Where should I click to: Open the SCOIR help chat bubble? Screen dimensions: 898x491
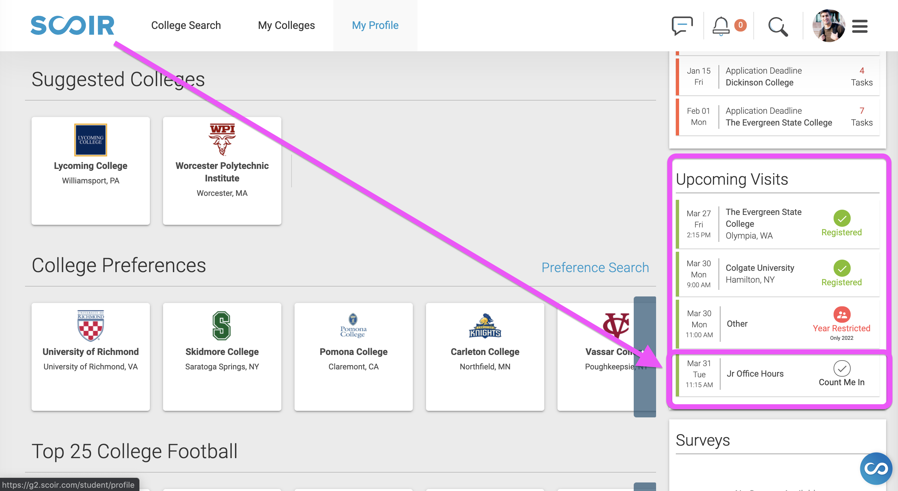coord(876,468)
